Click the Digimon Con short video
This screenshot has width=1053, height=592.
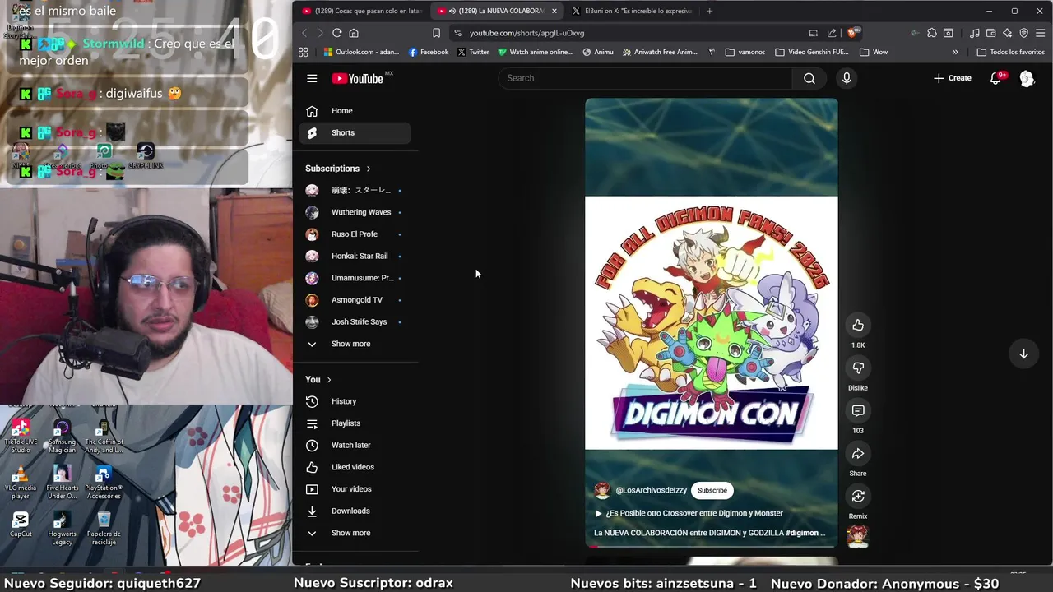(x=712, y=322)
